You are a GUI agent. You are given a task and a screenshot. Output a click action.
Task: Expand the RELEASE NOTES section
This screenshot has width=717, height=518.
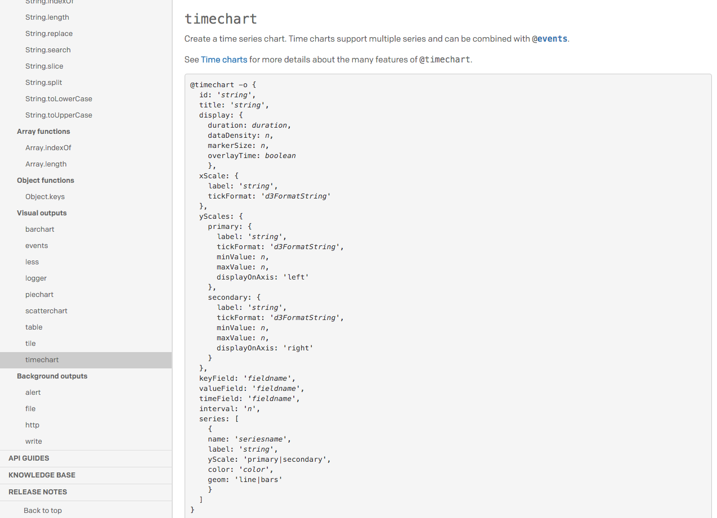click(x=38, y=492)
